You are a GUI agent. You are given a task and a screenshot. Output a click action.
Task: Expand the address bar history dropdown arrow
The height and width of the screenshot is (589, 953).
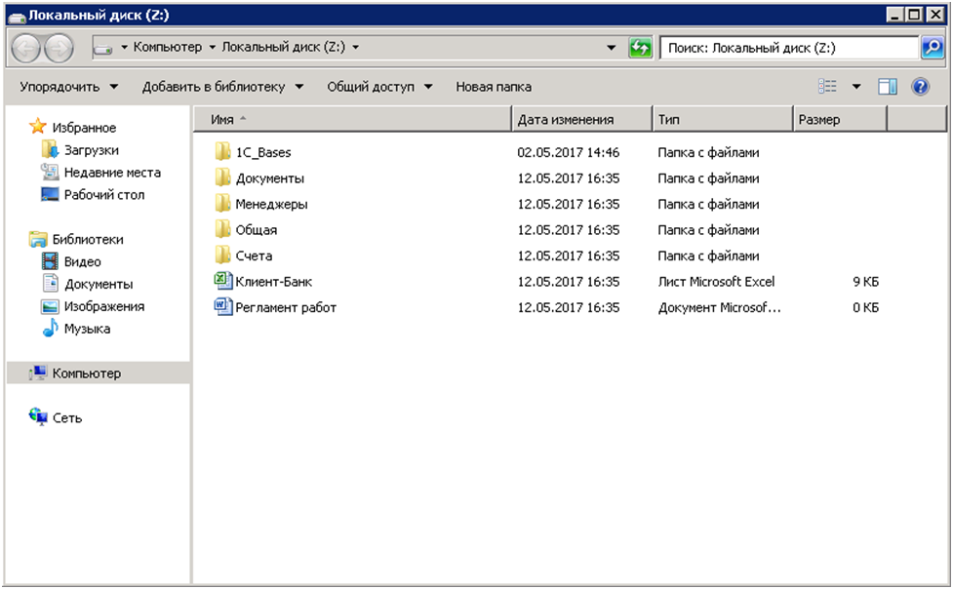pos(611,48)
